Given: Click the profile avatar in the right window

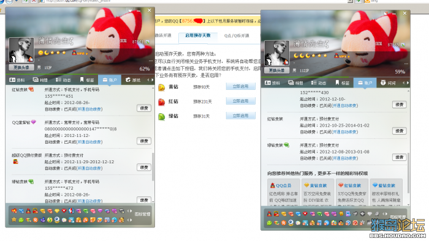Looking at the screenshot, I should 276,53.
